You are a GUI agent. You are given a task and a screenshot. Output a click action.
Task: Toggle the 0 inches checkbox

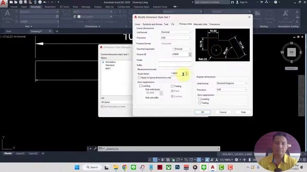tap(172, 97)
